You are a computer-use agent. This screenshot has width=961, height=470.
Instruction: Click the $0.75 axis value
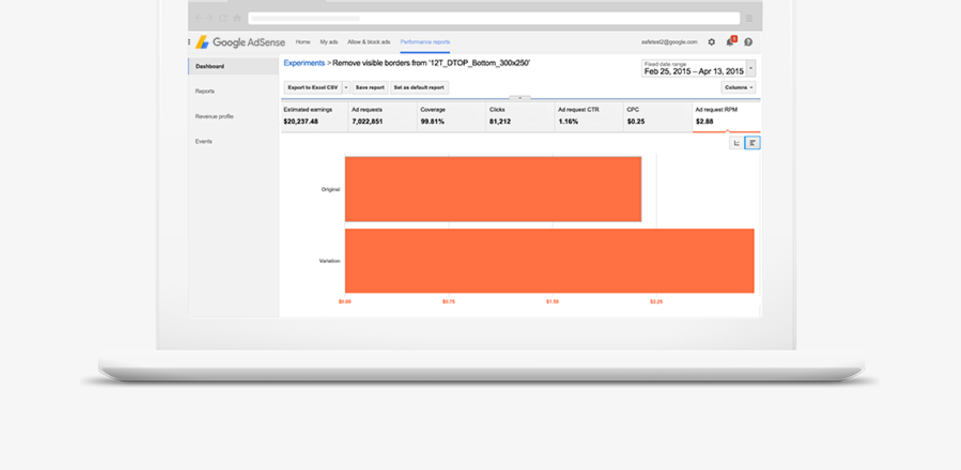(x=448, y=302)
